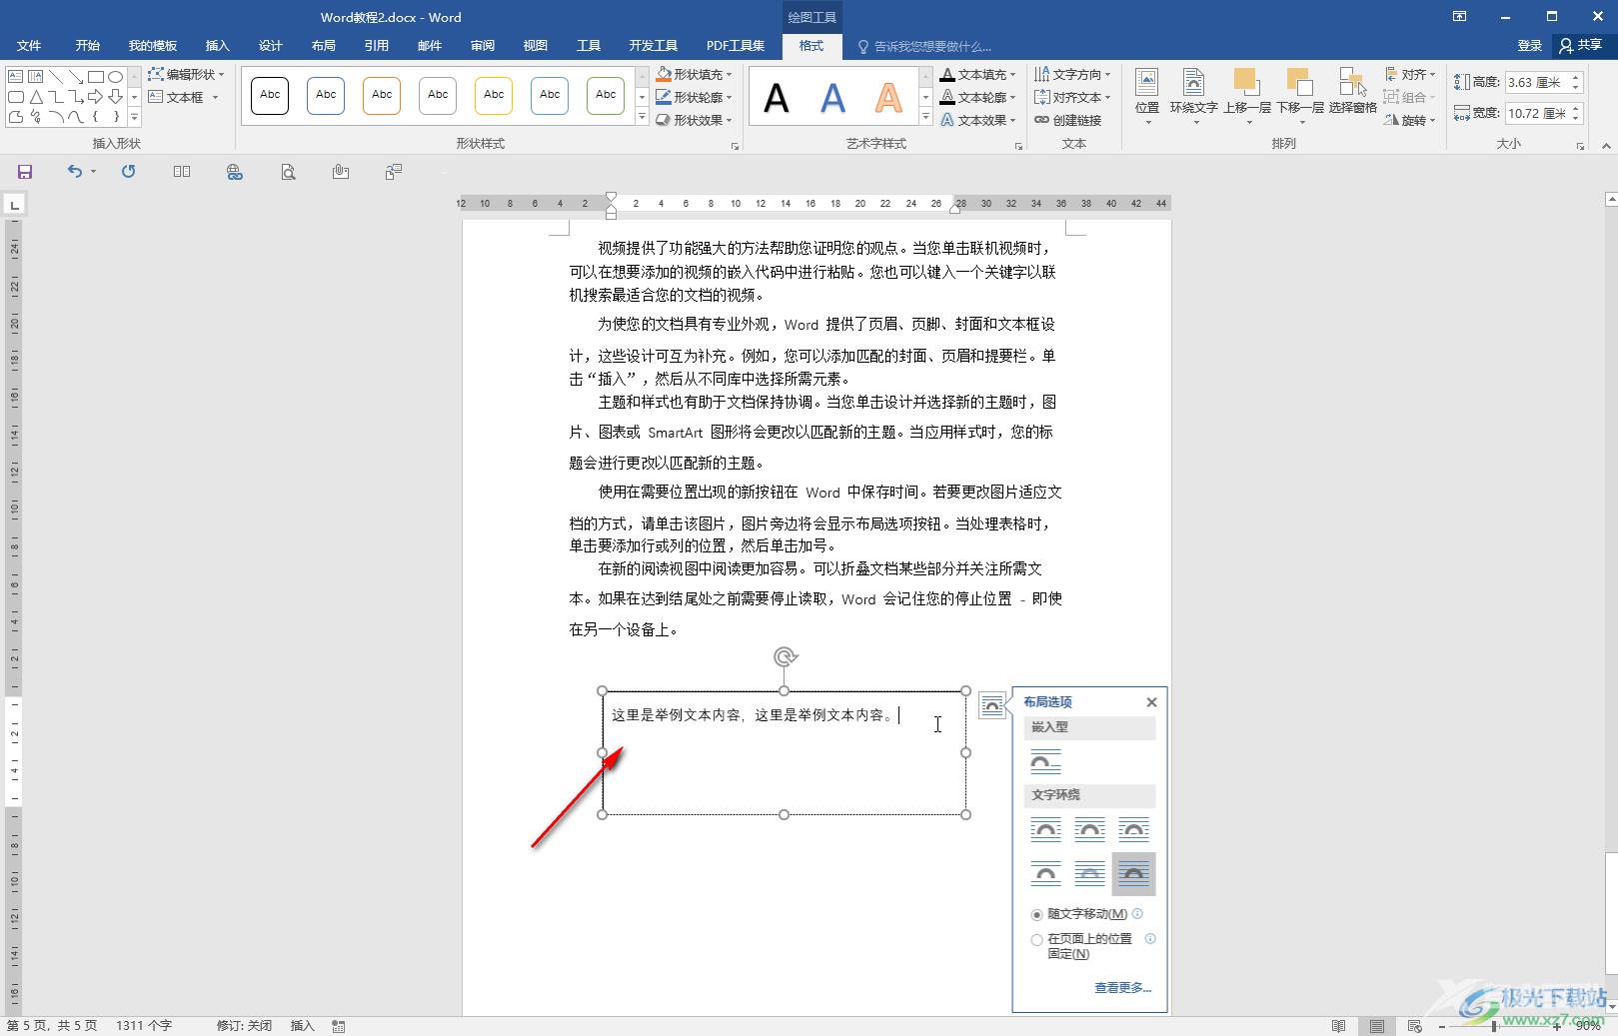Click the Create Link (创建链接) chain icon
1618x1036 pixels.
coord(1067,120)
